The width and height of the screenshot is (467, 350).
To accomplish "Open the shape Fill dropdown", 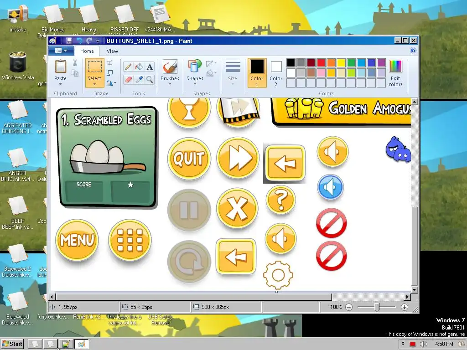I will (211, 73).
